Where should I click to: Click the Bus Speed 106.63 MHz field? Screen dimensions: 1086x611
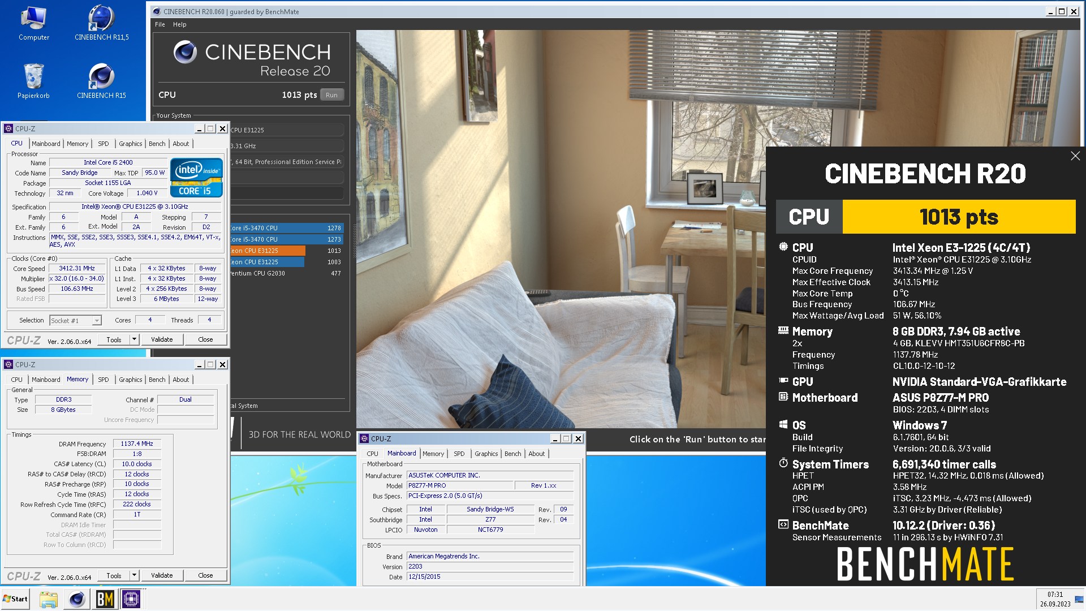point(77,289)
